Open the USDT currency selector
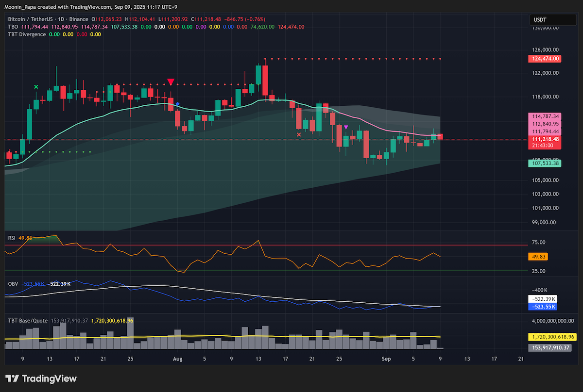Image resolution: width=583 pixels, height=392 pixels. [546, 20]
